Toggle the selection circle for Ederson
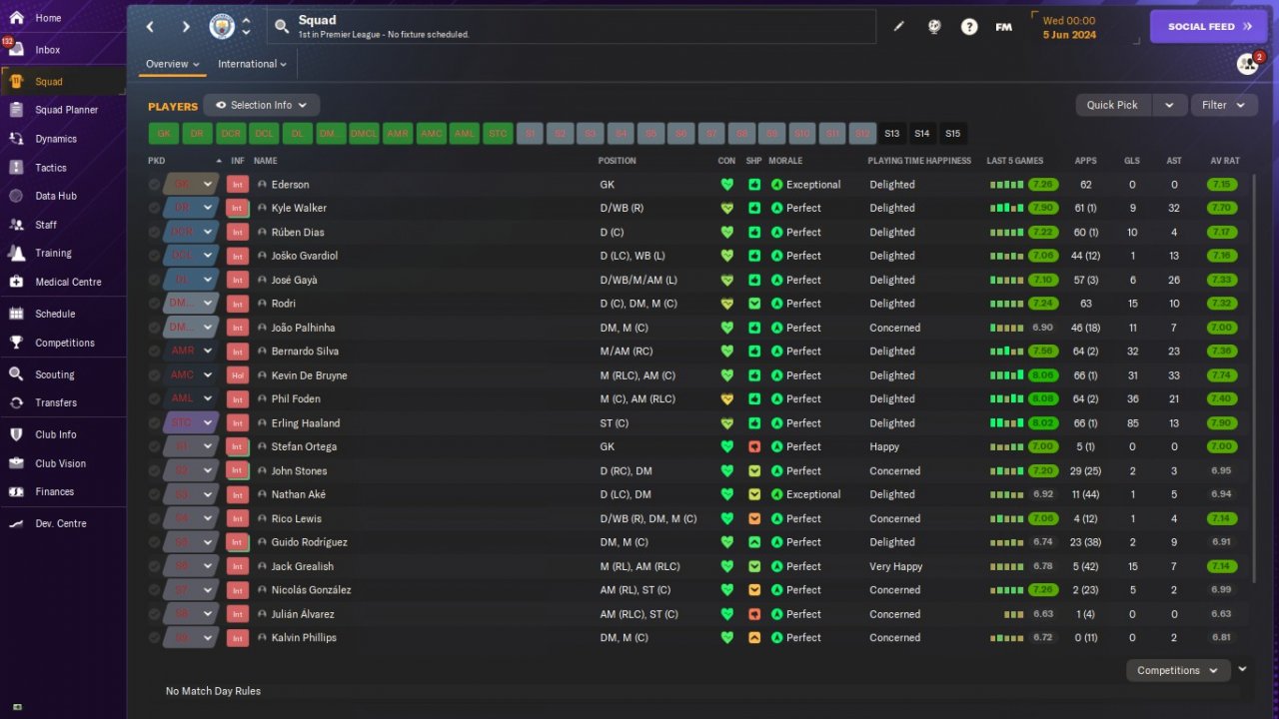Viewport: 1279px width, 719px height. [x=154, y=185]
